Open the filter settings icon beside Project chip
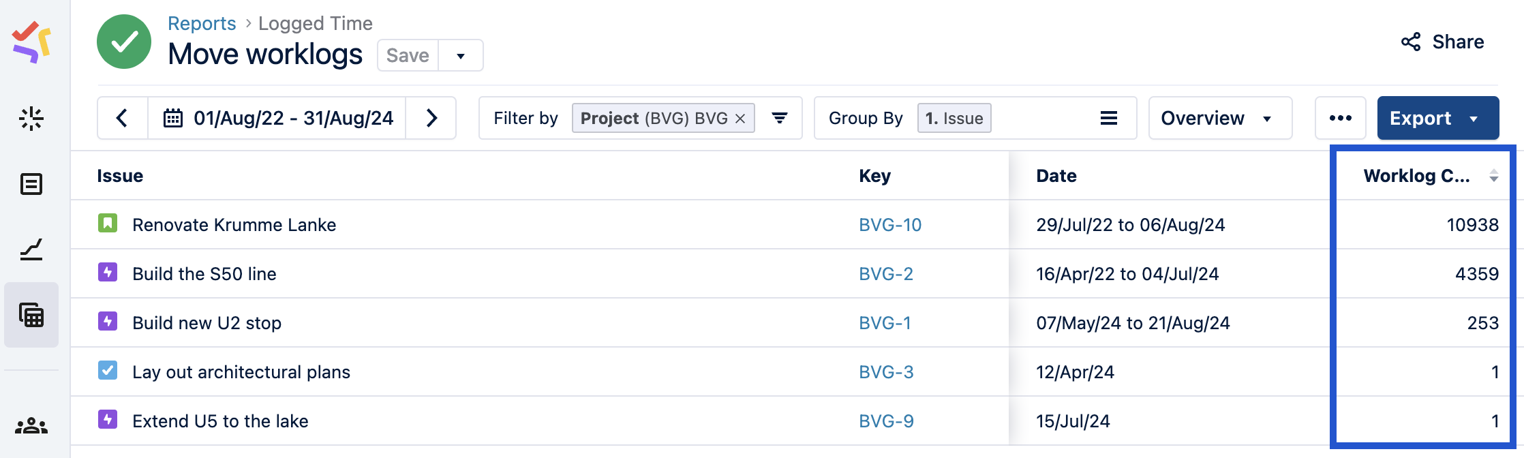The width and height of the screenshot is (1524, 458). pos(779,117)
